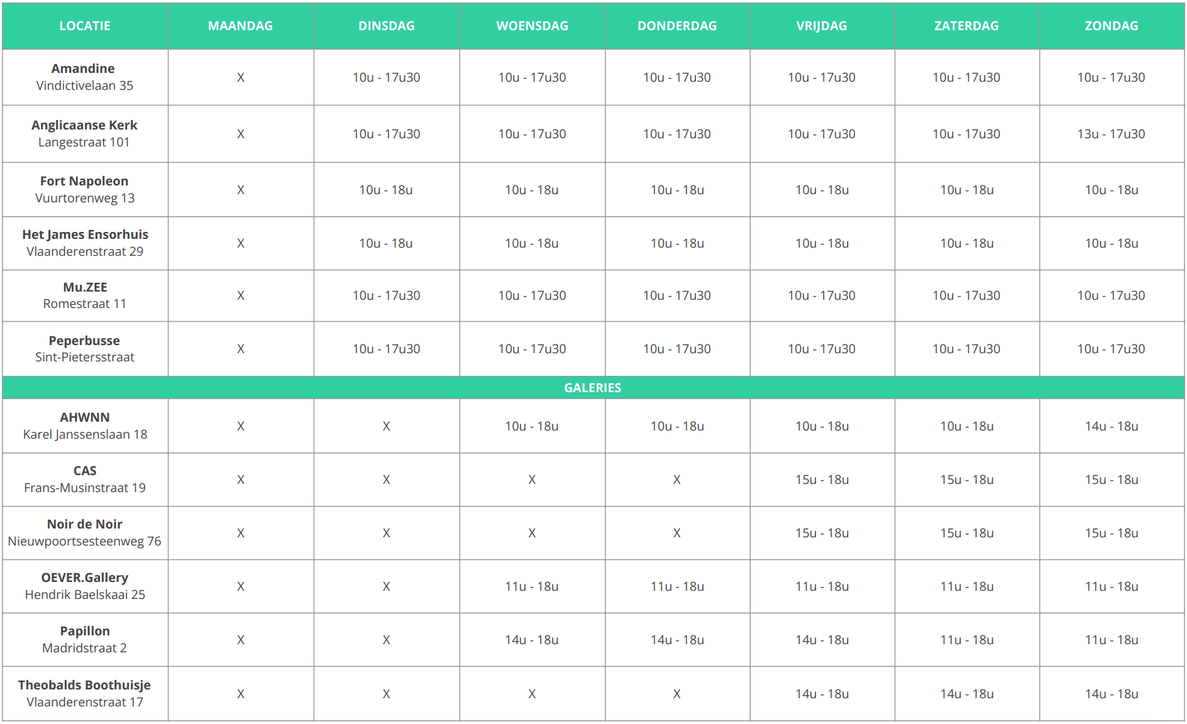
Task: Click Anglicaanse Kerk Sunday hours 13u - 17u30
Action: 1112,134
